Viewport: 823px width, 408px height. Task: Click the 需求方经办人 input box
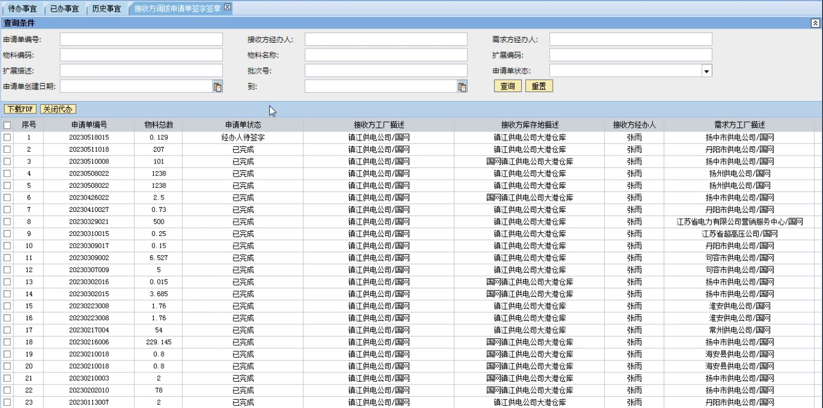pos(630,39)
